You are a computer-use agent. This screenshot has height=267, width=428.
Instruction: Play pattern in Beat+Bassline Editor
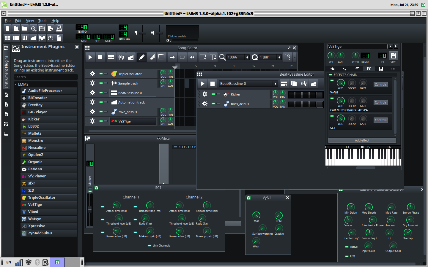tap(202, 84)
